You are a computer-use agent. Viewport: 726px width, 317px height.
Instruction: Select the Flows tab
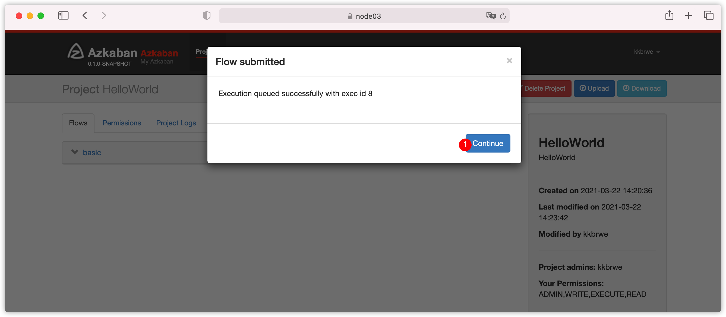(79, 123)
